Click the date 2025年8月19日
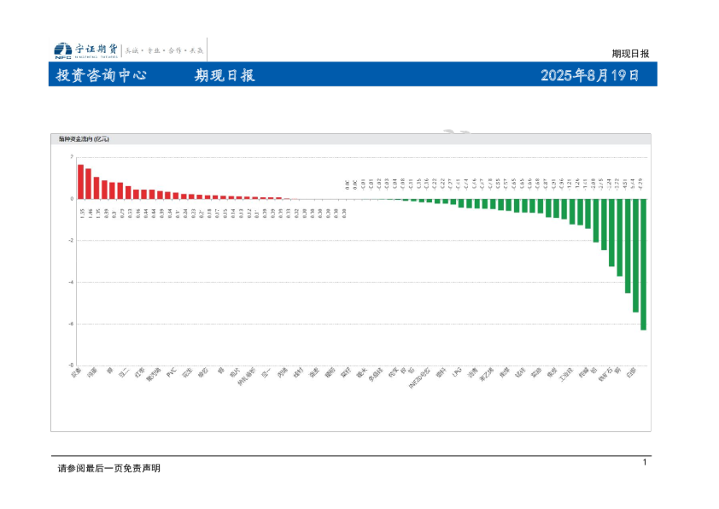Image resolution: width=719 pixels, height=509 pixels. coord(590,75)
